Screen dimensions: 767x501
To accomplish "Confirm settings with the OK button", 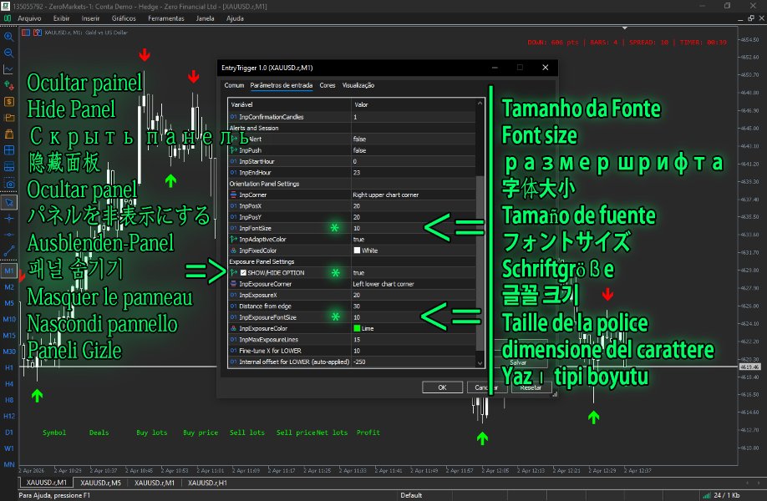I will pos(441,387).
